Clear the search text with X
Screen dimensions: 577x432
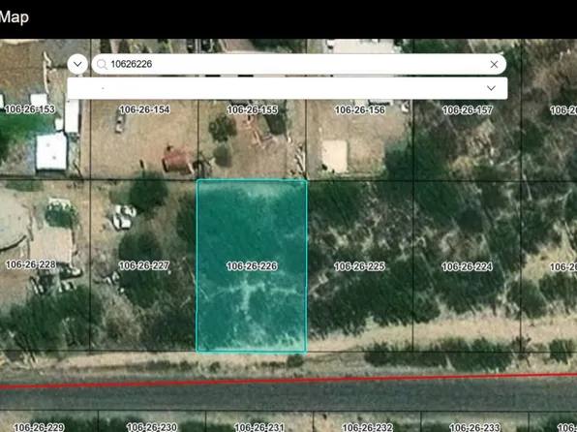(x=494, y=65)
